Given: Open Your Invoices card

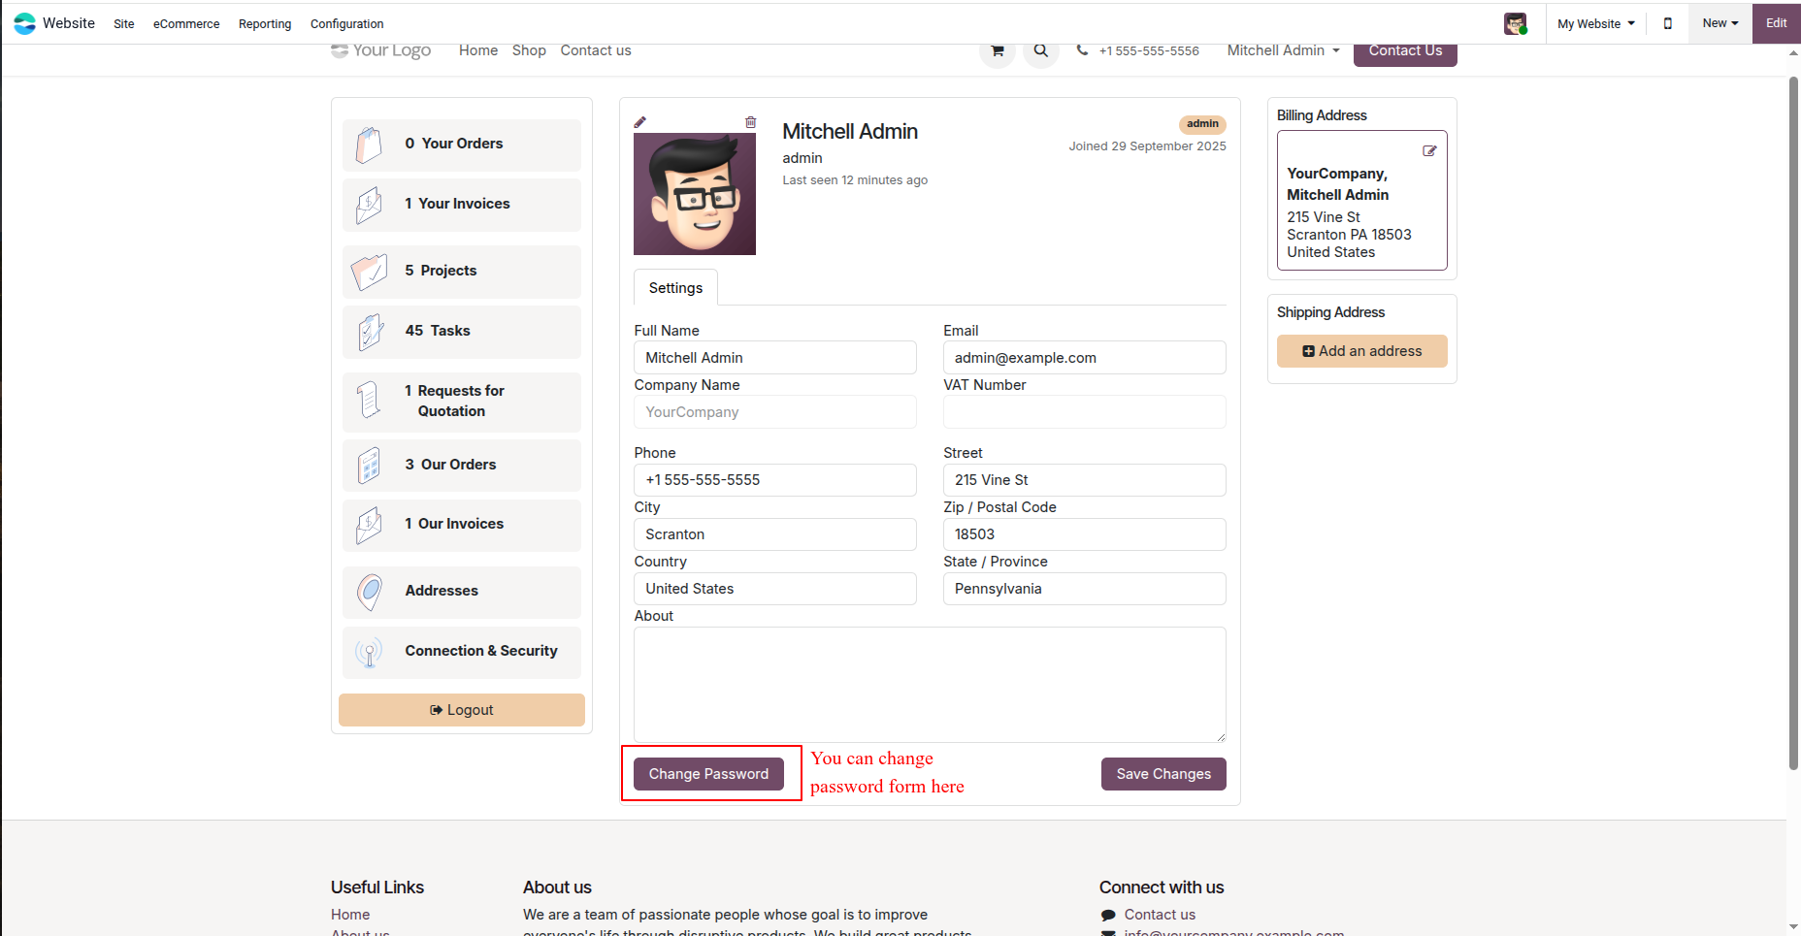Looking at the screenshot, I should (x=462, y=205).
